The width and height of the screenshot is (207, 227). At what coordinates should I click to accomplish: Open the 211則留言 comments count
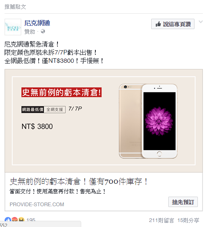[x=161, y=220]
